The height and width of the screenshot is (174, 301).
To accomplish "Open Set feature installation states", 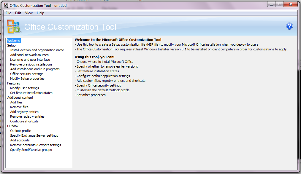I will (x=31, y=93).
